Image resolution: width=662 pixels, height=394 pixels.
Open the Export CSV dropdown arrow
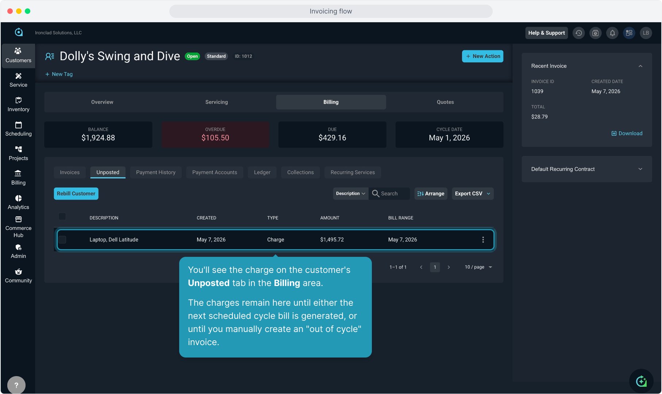coord(489,194)
